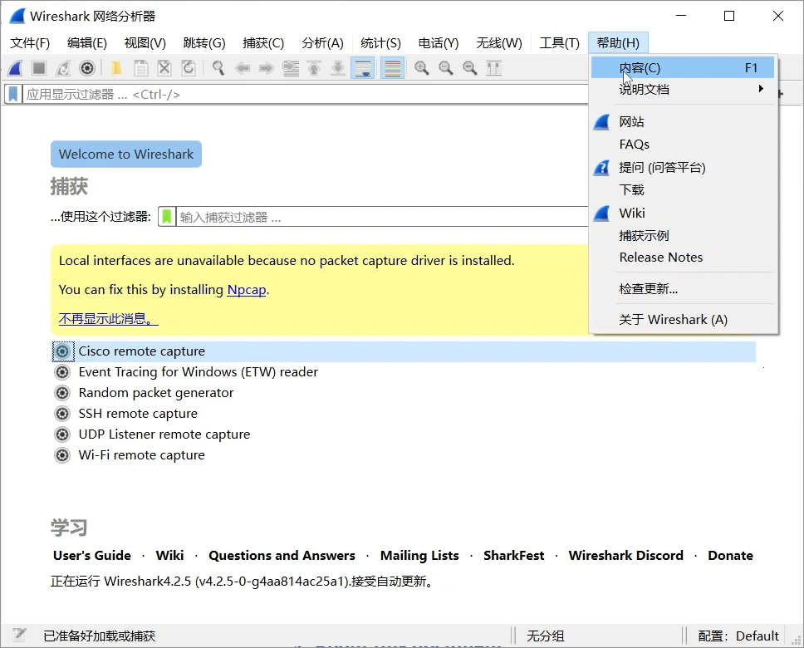The height and width of the screenshot is (648, 804).
Task: Open the 电话(Y) menu
Action: (x=439, y=43)
